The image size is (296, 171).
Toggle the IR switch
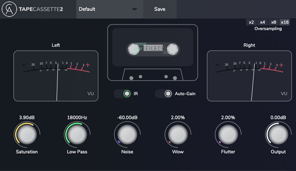click(x=122, y=94)
